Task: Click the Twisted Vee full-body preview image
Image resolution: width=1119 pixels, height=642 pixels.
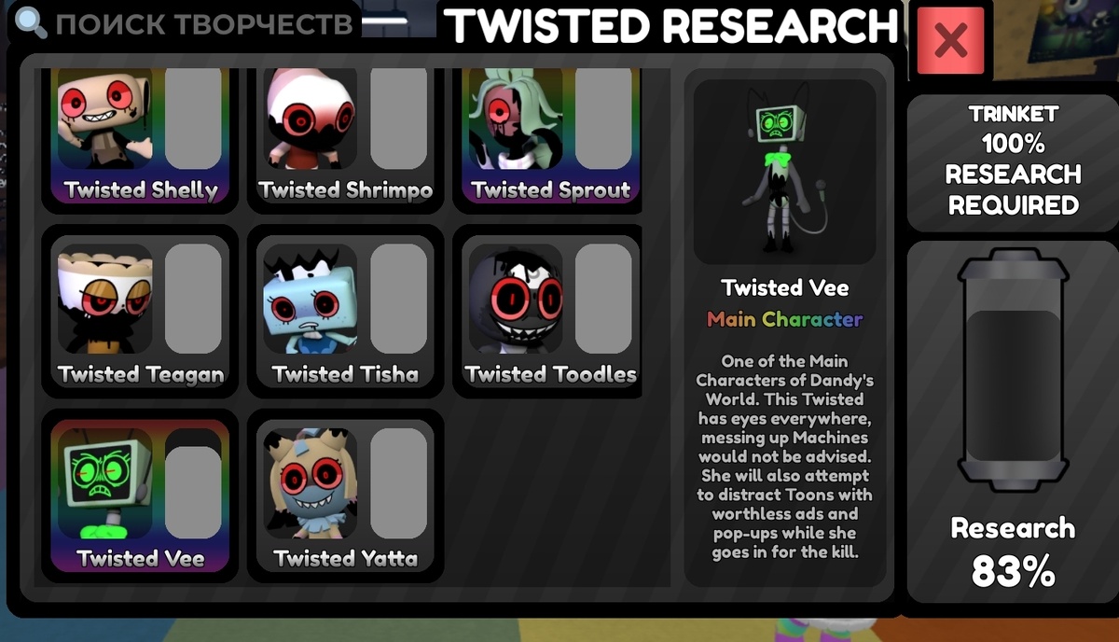Action: [784, 172]
